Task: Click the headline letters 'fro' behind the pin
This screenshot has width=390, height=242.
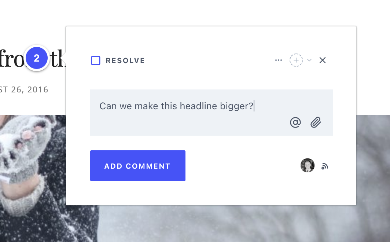Action: (x=12, y=59)
